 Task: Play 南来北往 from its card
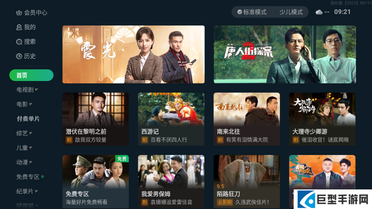coord(246,119)
